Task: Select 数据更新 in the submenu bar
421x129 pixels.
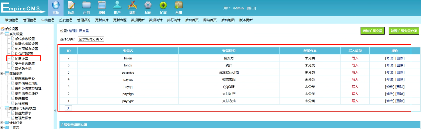Action: 138,20
